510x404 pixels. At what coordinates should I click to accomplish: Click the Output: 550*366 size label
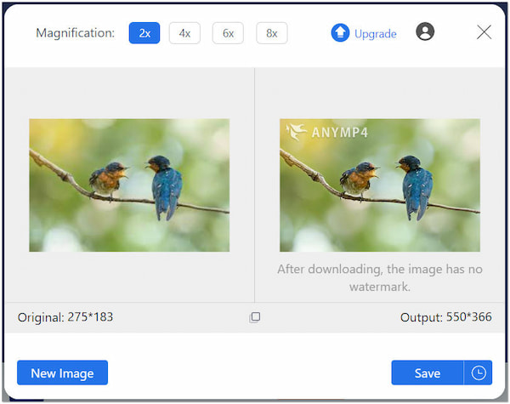(446, 317)
